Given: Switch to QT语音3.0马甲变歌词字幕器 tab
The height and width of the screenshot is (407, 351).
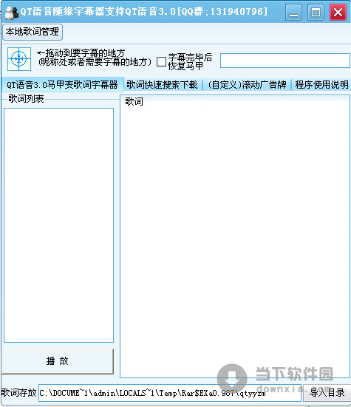Looking at the screenshot, I should (62, 85).
